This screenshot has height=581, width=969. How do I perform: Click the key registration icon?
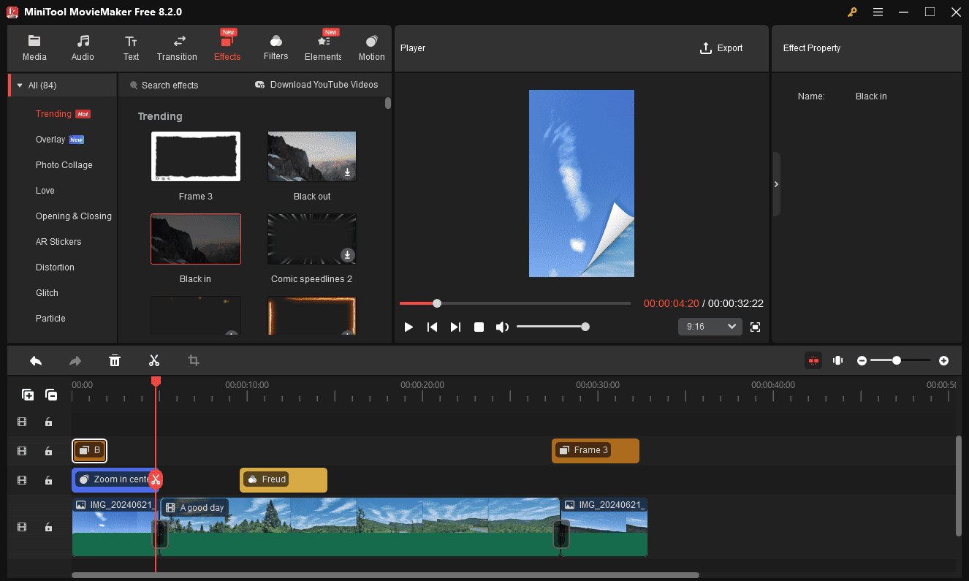(x=852, y=12)
